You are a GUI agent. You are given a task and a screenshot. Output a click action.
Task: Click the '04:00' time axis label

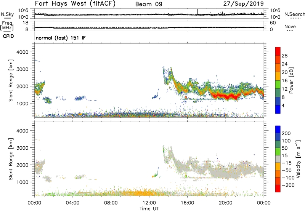click(x=73, y=203)
